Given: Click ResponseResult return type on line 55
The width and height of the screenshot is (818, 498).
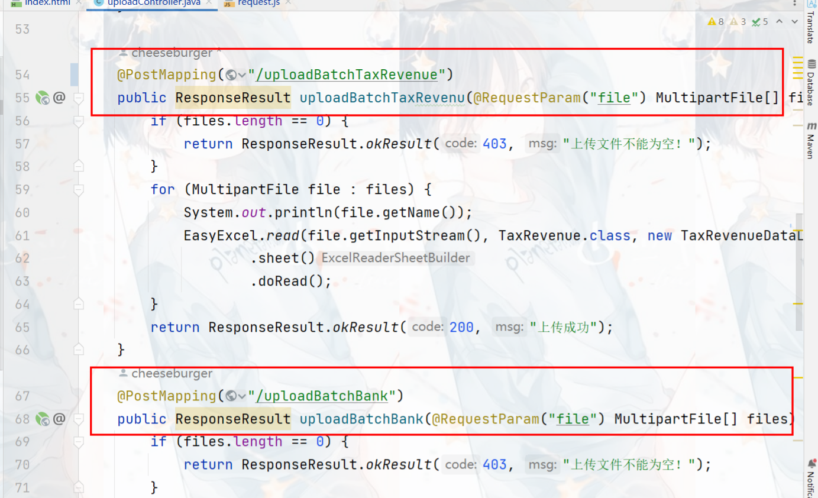Looking at the screenshot, I should 233,98.
